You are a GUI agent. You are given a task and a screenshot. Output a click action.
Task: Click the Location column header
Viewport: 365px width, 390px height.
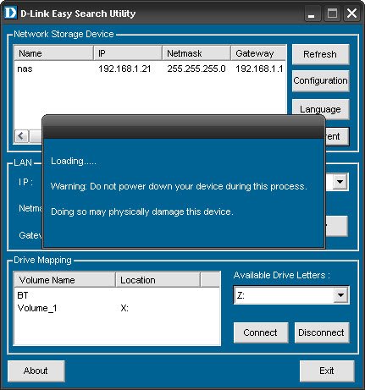pyautogui.click(x=158, y=280)
